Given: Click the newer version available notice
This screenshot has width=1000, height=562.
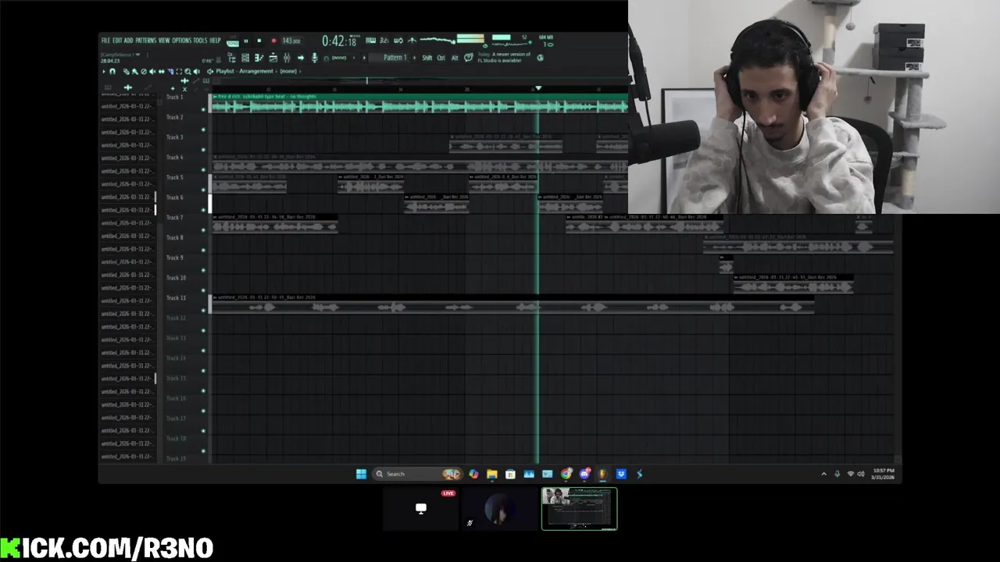Looking at the screenshot, I should point(505,57).
